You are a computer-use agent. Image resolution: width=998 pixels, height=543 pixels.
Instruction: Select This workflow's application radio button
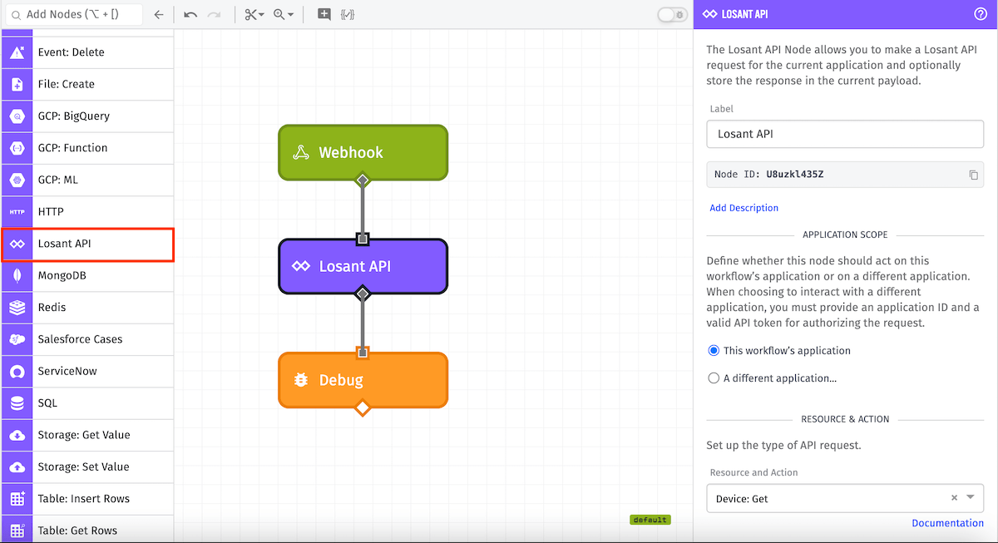(714, 350)
